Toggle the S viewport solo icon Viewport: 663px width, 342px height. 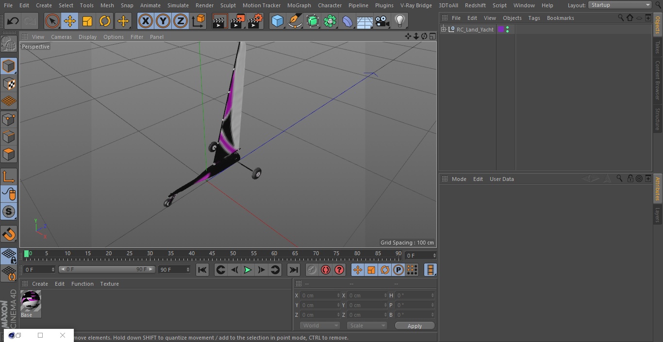(9, 212)
